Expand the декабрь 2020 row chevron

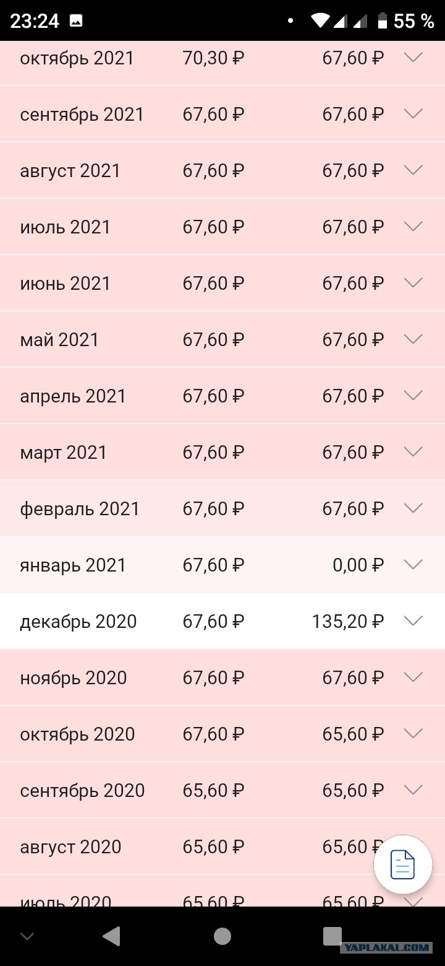413,620
